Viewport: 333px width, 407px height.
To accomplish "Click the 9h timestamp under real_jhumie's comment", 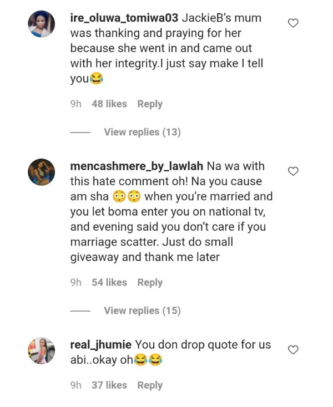I will [x=75, y=385].
